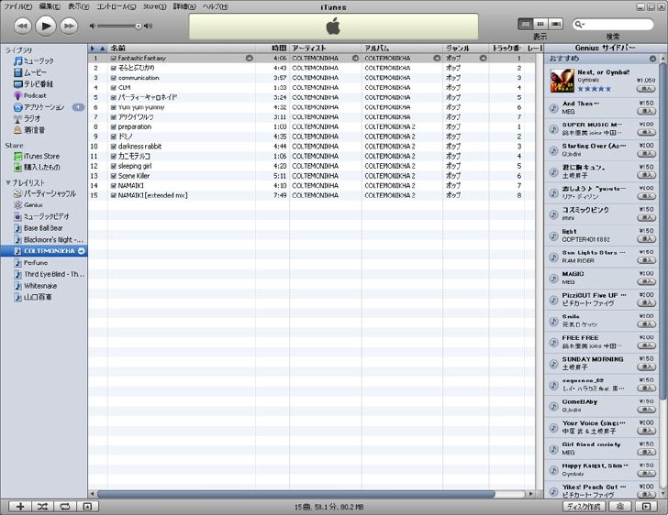Open おすすめ options arrow in Genius sidebar
The image size is (668, 515).
(652, 59)
